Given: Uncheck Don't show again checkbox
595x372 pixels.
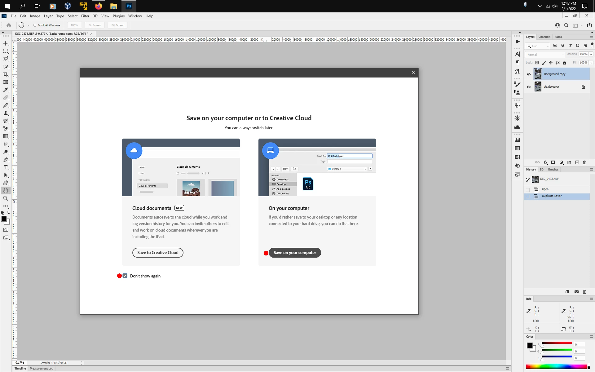Looking at the screenshot, I should tap(125, 276).
